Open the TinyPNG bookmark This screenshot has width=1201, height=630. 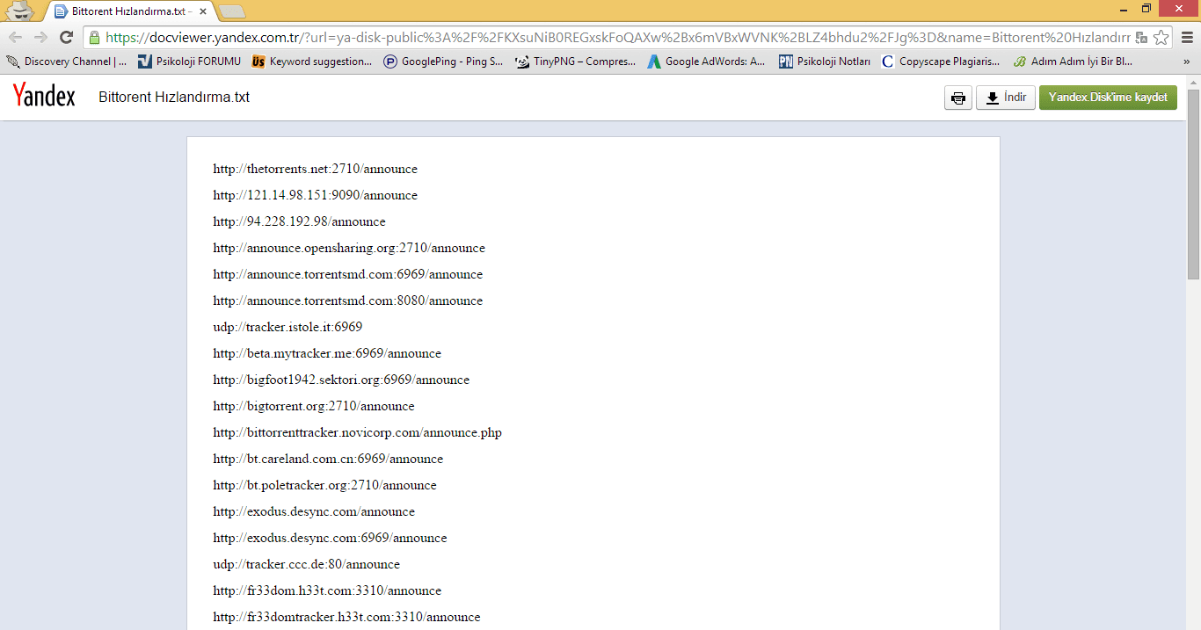pos(576,62)
